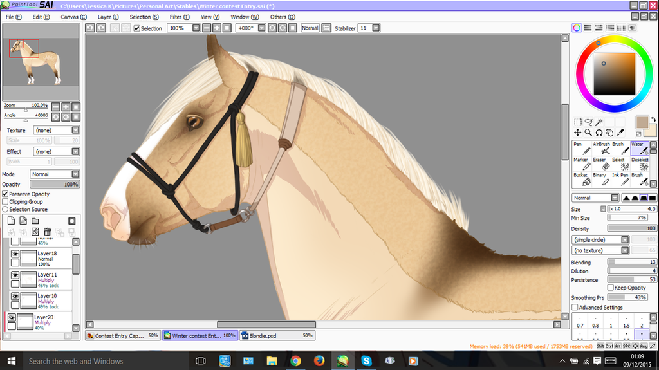The image size is (659, 370).
Task: Hide Layer 18 using its eye icon
Action: [x=15, y=254]
